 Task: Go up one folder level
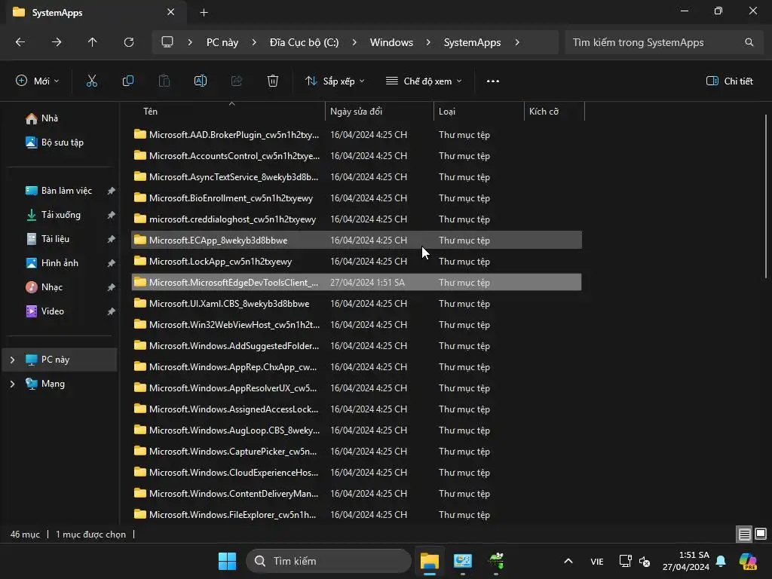(x=93, y=42)
